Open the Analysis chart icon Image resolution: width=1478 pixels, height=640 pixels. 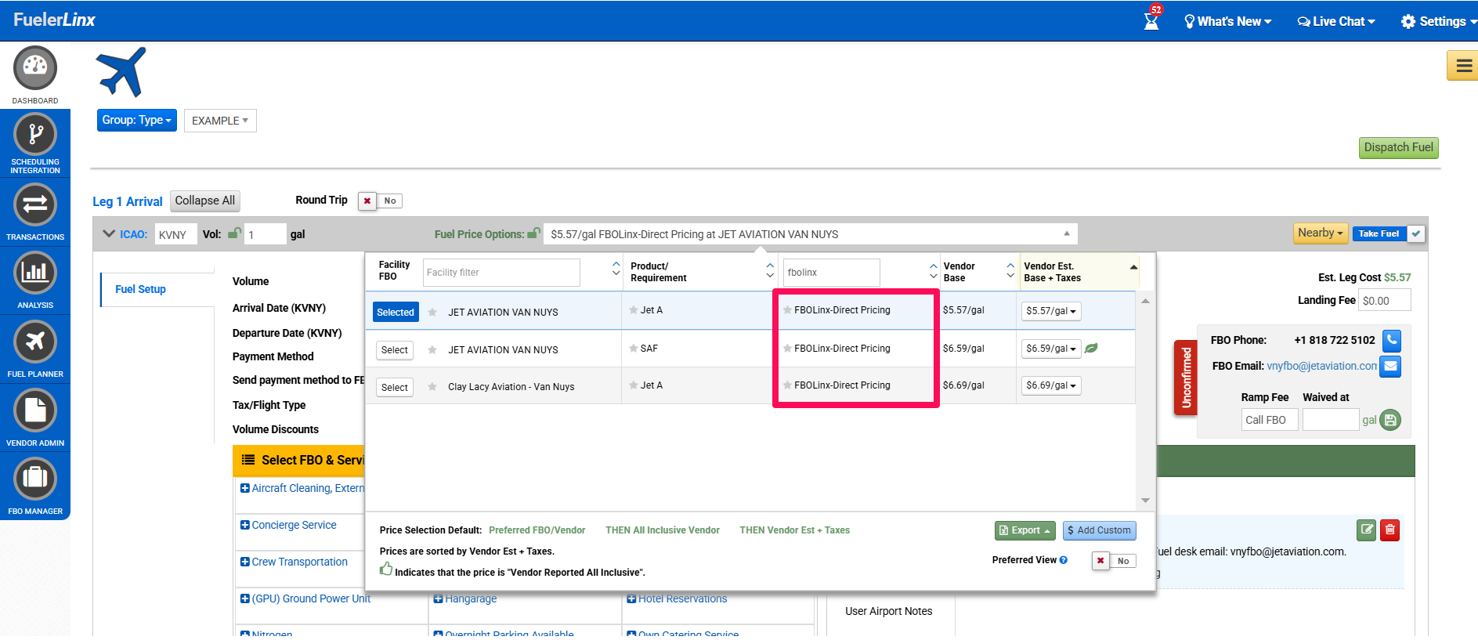[35, 273]
